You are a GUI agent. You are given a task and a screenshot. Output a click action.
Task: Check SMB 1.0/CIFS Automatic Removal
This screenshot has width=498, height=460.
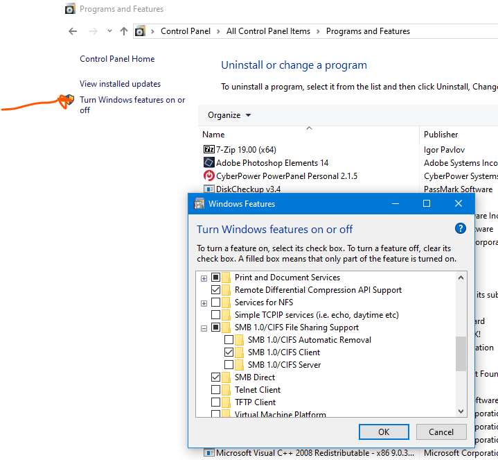tap(229, 340)
